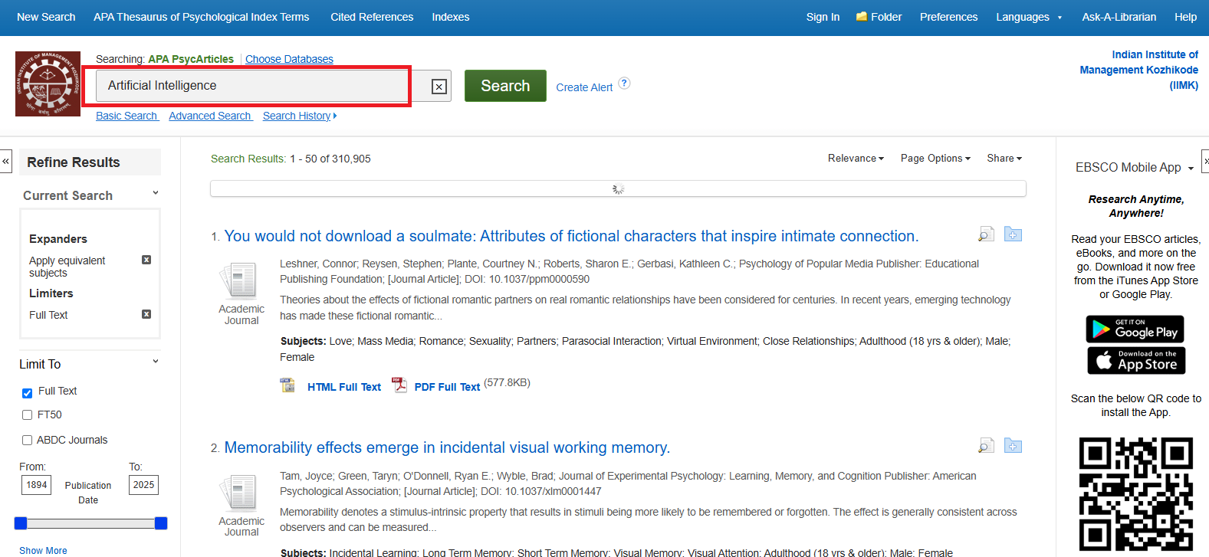Remove the Apply equivalent subjects expander

[x=146, y=260]
